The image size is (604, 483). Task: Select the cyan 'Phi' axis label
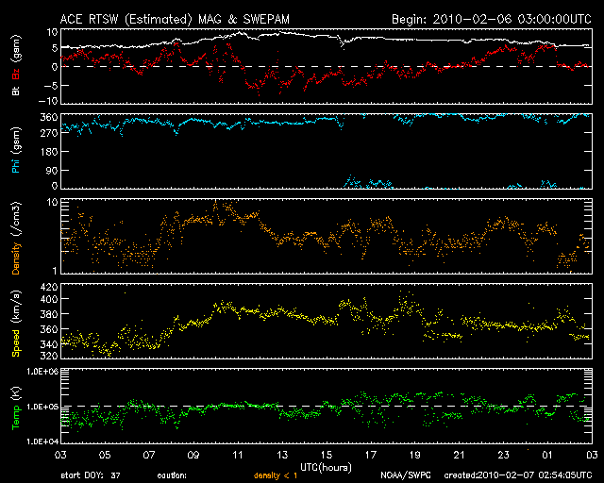click(16, 164)
